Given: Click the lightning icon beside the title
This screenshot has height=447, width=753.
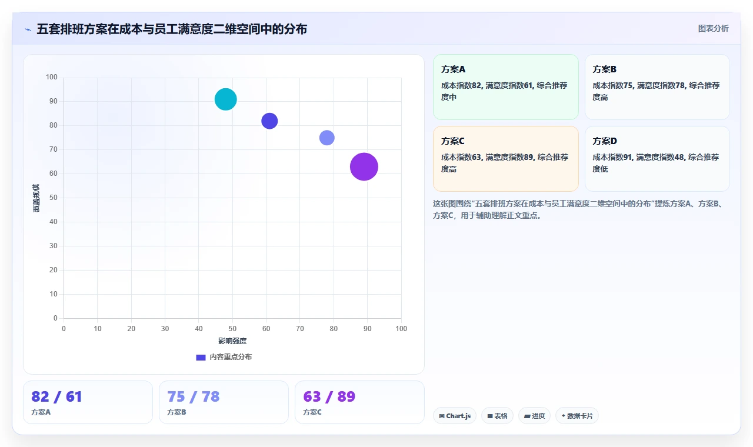Looking at the screenshot, I should [x=28, y=29].
